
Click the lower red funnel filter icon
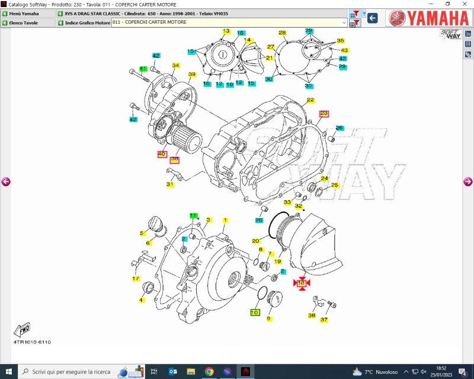click(355, 23)
